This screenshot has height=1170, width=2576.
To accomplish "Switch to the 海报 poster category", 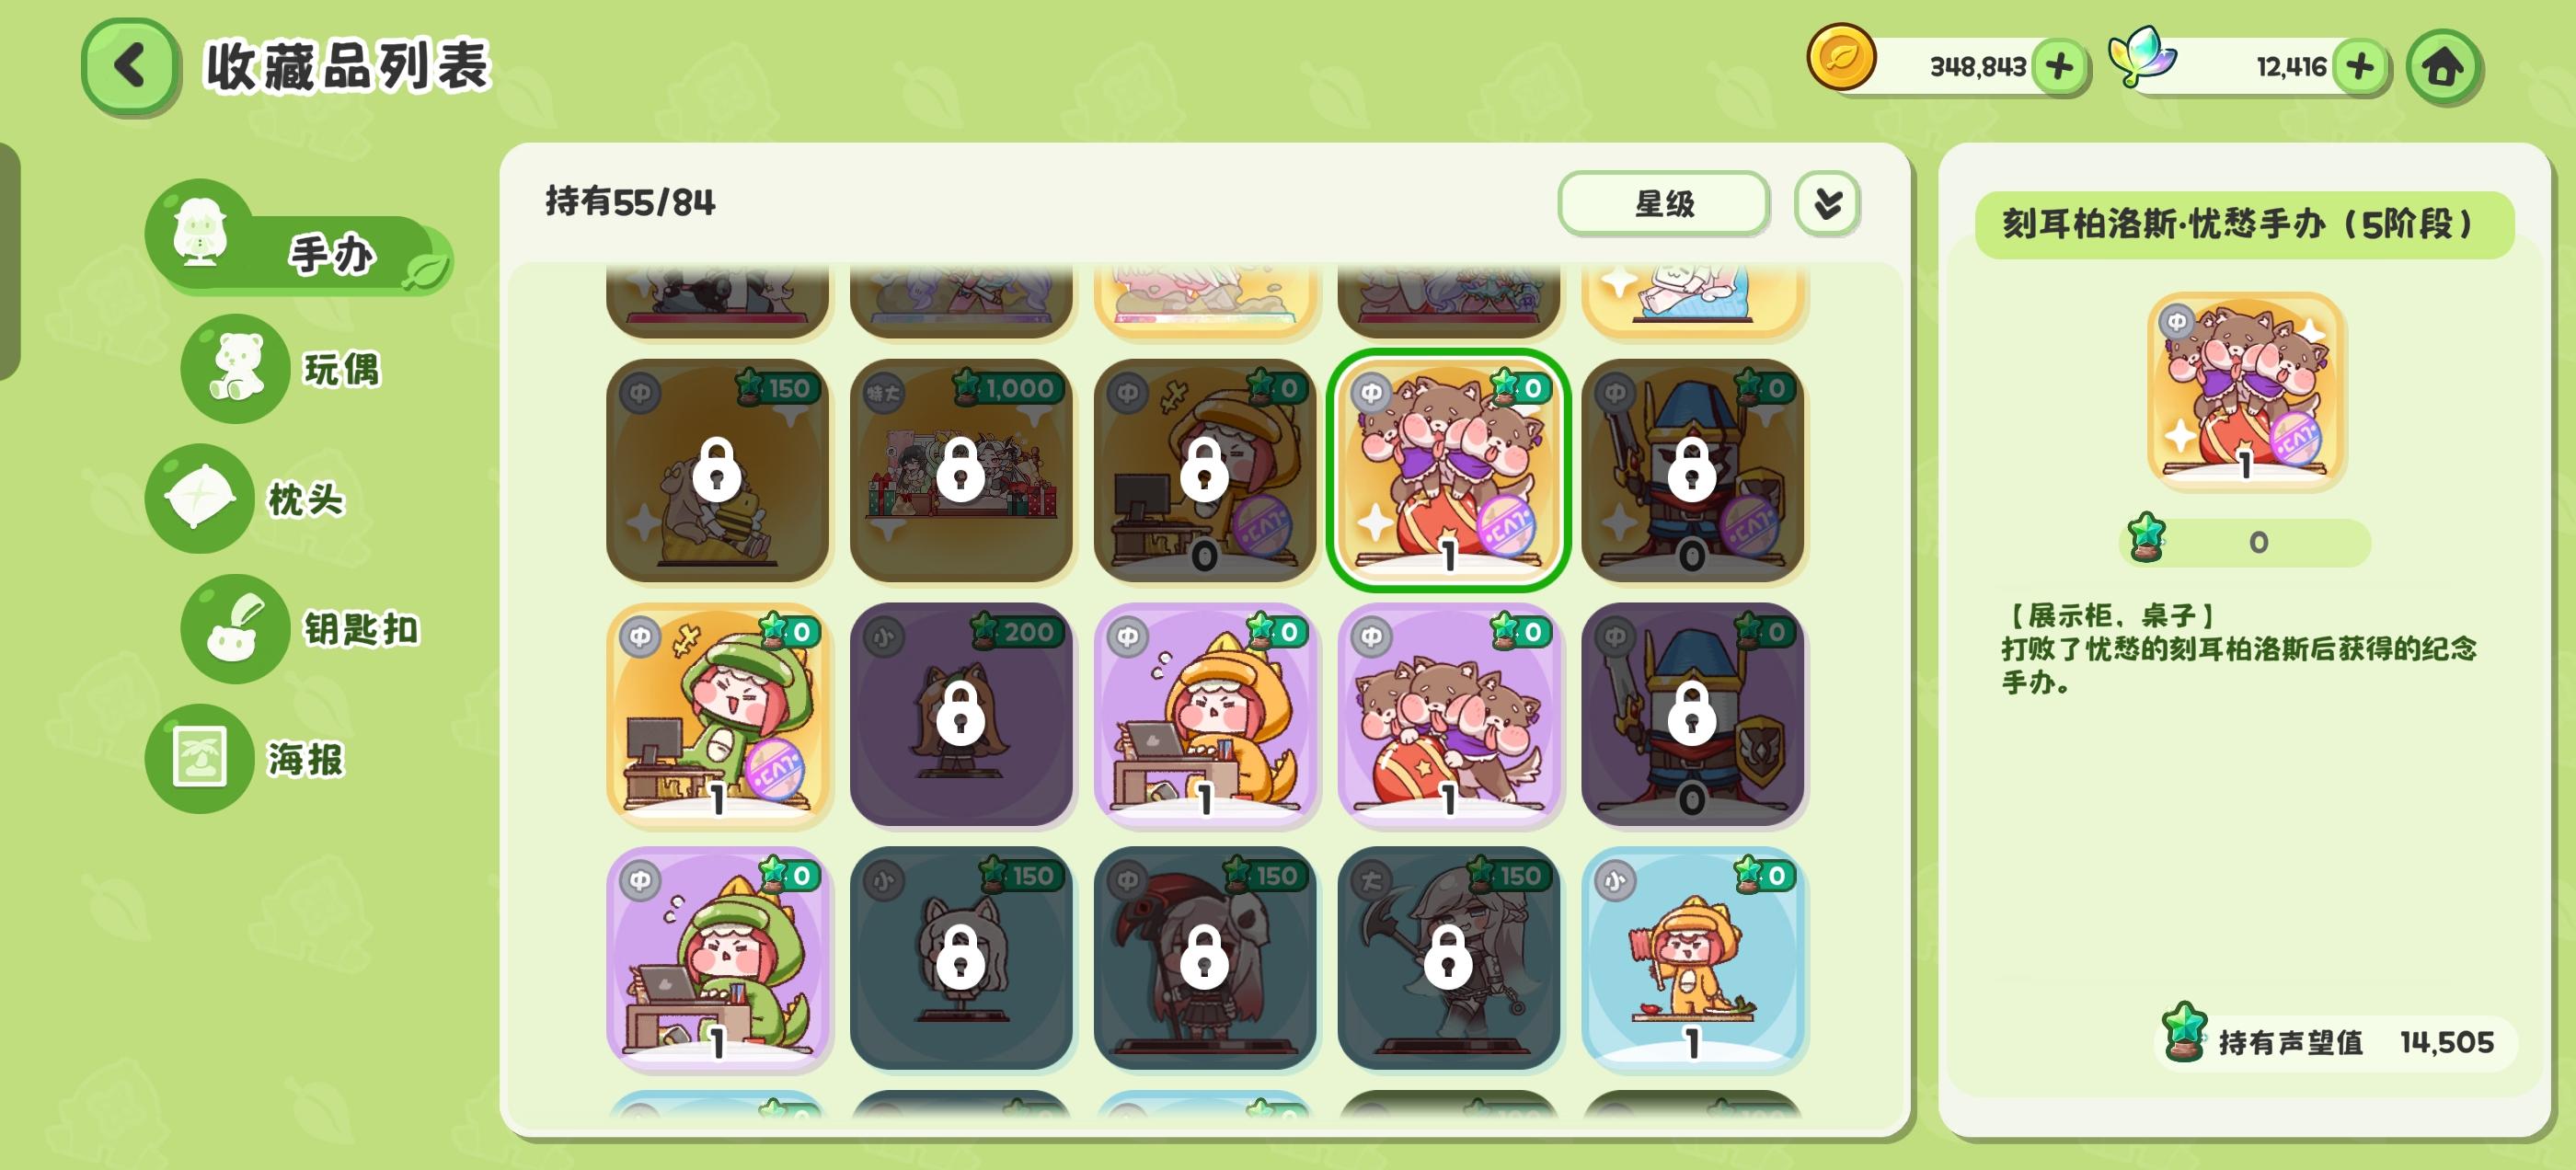I will click(250, 759).
